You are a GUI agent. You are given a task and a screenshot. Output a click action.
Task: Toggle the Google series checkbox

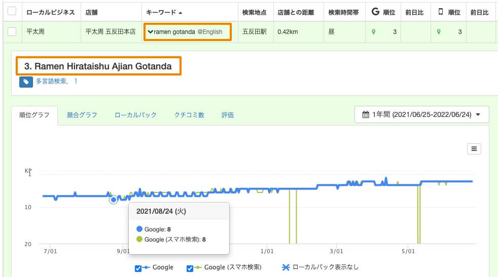(138, 268)
